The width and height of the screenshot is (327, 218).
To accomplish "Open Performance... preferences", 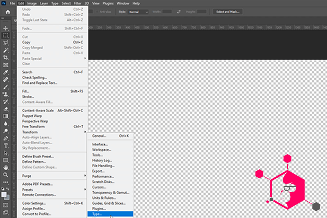I will [110, 176].
